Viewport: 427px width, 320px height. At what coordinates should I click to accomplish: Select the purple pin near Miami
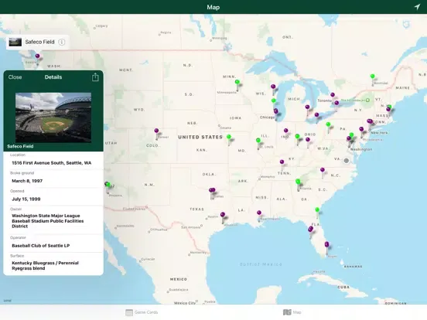(326, 244)
